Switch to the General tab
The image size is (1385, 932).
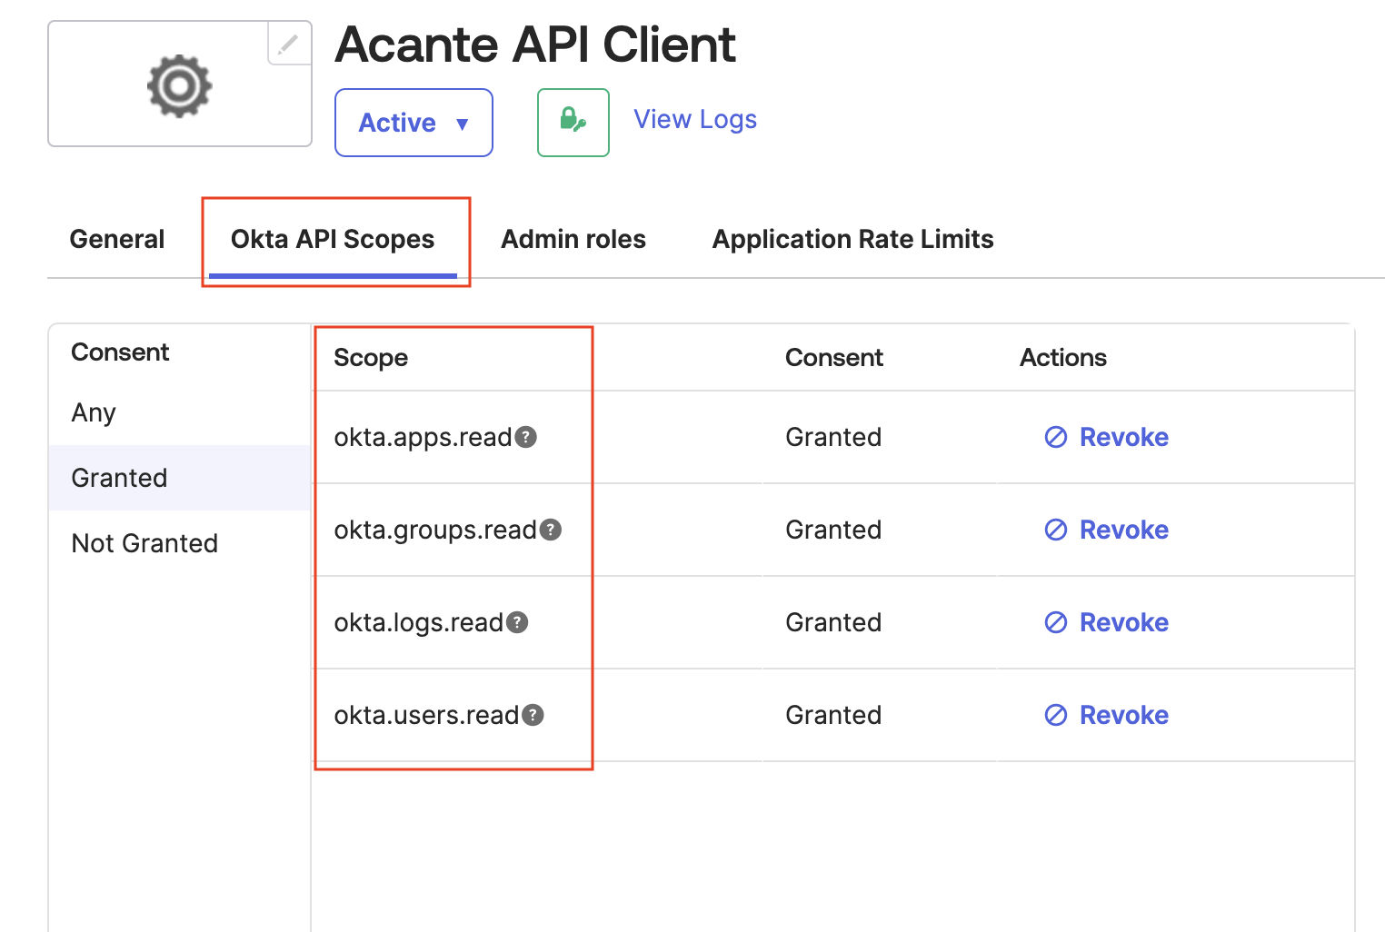pos(117,239)
